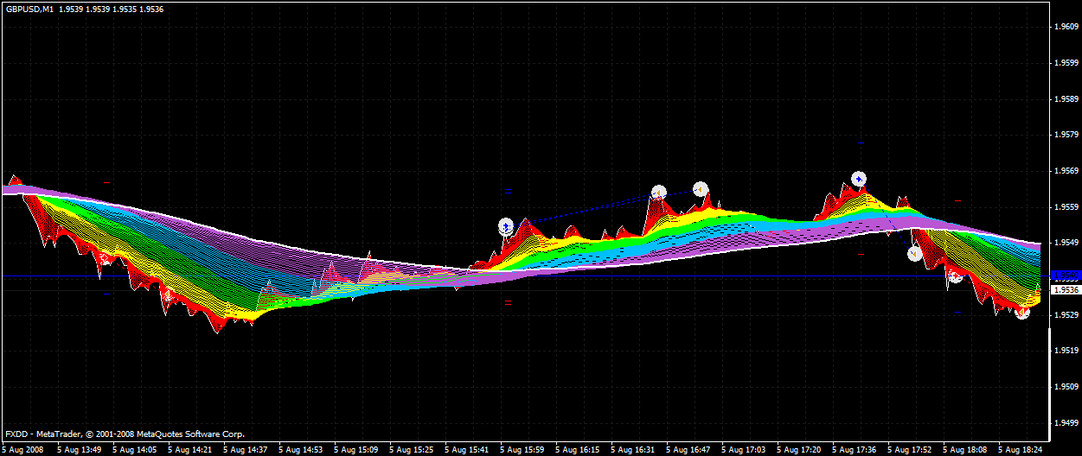Viewport: 1082px width, 456px height.
Task: Click the 1.9609 price scale label
Action: pyautogui.click(x=1066, y=27)
